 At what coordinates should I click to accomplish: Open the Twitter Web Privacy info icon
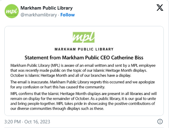pos(160,122)
